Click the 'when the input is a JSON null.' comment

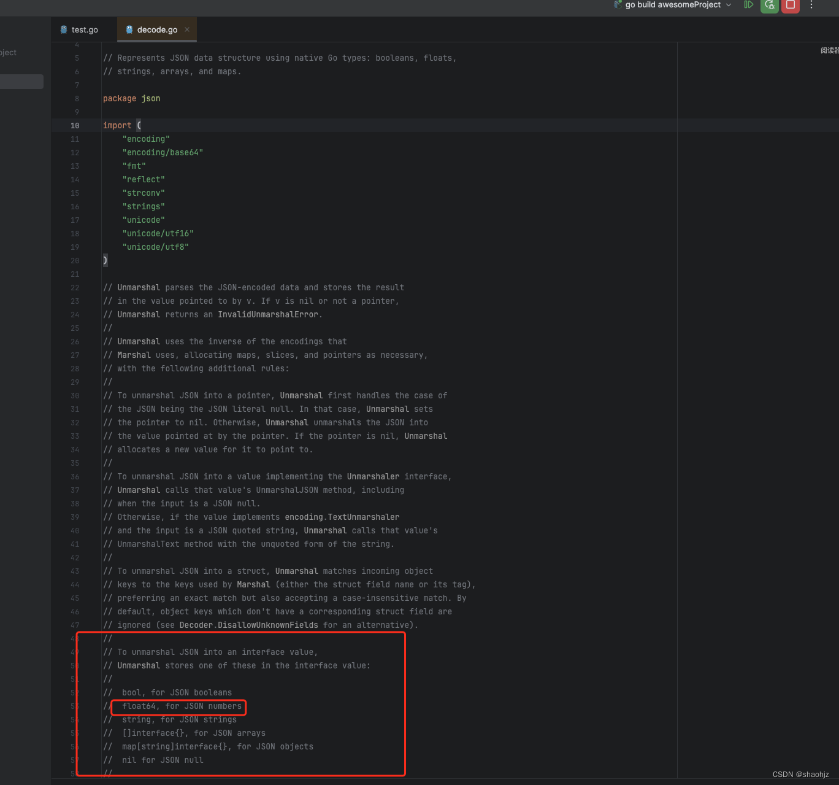tap(182, 503)
